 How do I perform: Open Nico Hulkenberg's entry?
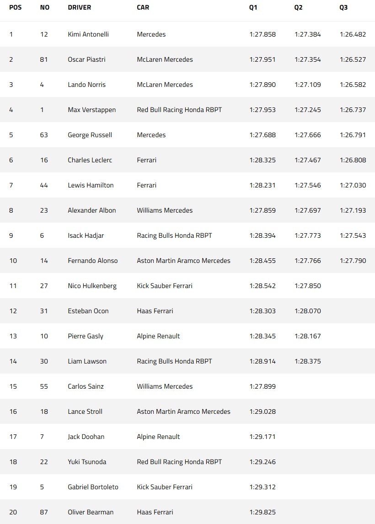pos(92,286)
